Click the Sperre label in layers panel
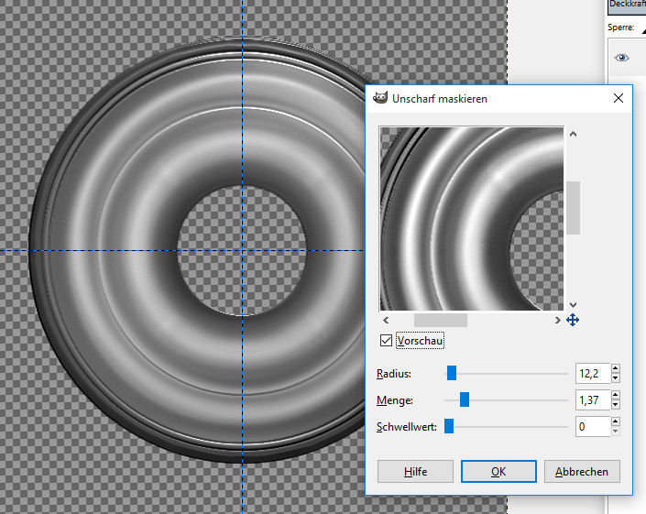Image resolution: width=646 pixels, height=514 pixels. (620, 27)
